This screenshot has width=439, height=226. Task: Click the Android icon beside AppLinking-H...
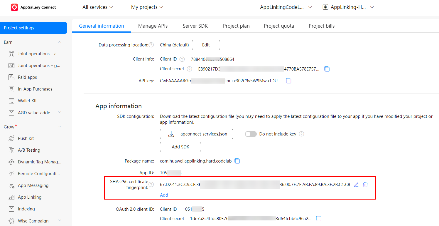click(x=325, y=7)
